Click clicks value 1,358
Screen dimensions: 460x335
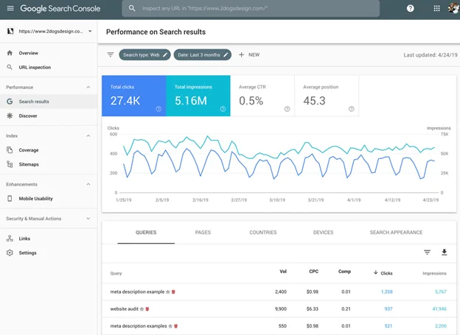pyautogui.click(x=387, y=292)
